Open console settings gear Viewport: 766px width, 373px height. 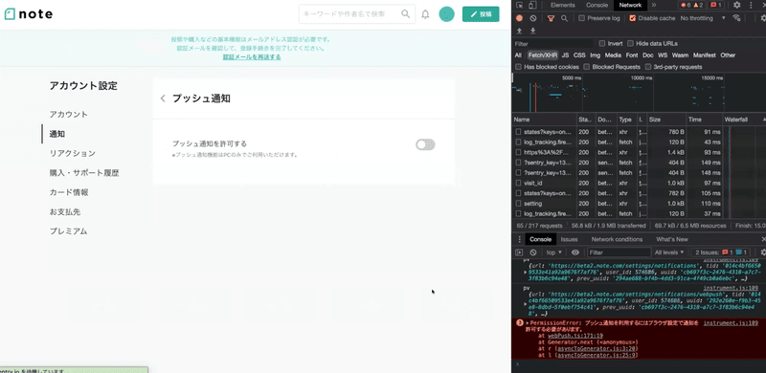(x=763, y=252)
